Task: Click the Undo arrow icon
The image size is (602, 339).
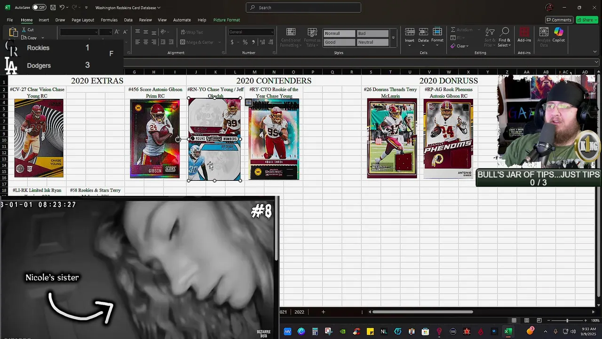Action: pos(62,8)
